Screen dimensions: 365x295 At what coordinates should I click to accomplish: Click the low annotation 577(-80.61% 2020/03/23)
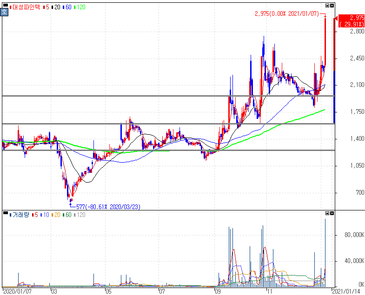pyautogui.click(x=108, y=207)
